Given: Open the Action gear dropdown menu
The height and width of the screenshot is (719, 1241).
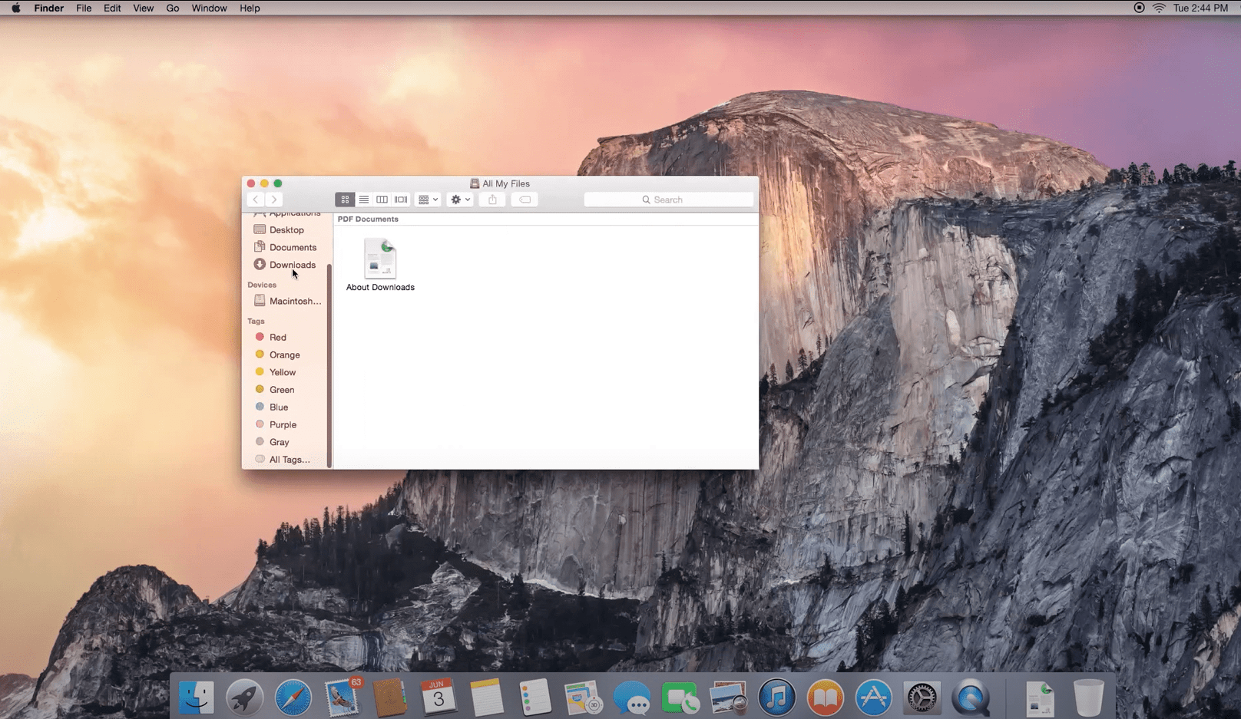Looking at the screenshot, I should click(460, 200).
